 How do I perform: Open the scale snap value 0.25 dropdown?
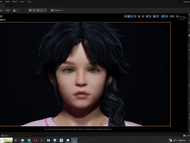[x=166, y=16]
